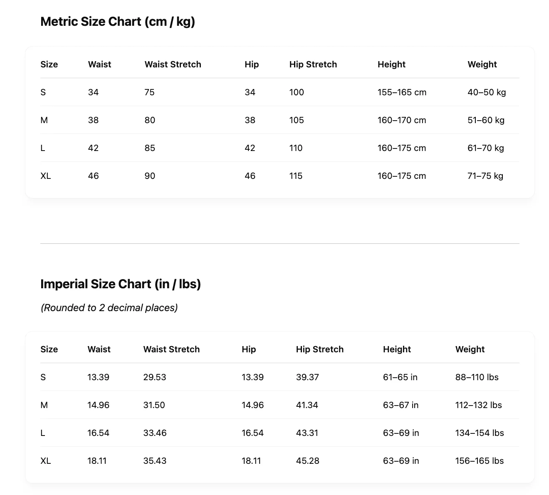Image resolution: width=549 pixels, height=495 pixels.
Task: Click the Imperial Size Chart heading
Action: (121, 284)
